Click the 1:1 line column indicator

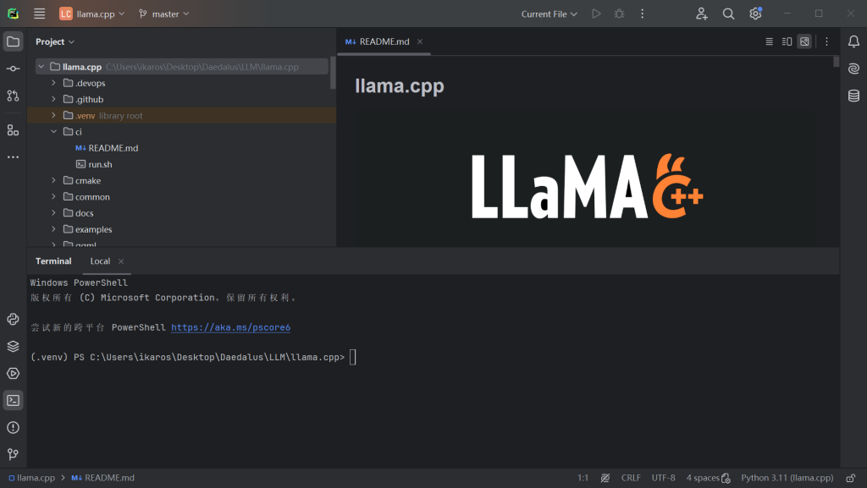tap(583, 478)
